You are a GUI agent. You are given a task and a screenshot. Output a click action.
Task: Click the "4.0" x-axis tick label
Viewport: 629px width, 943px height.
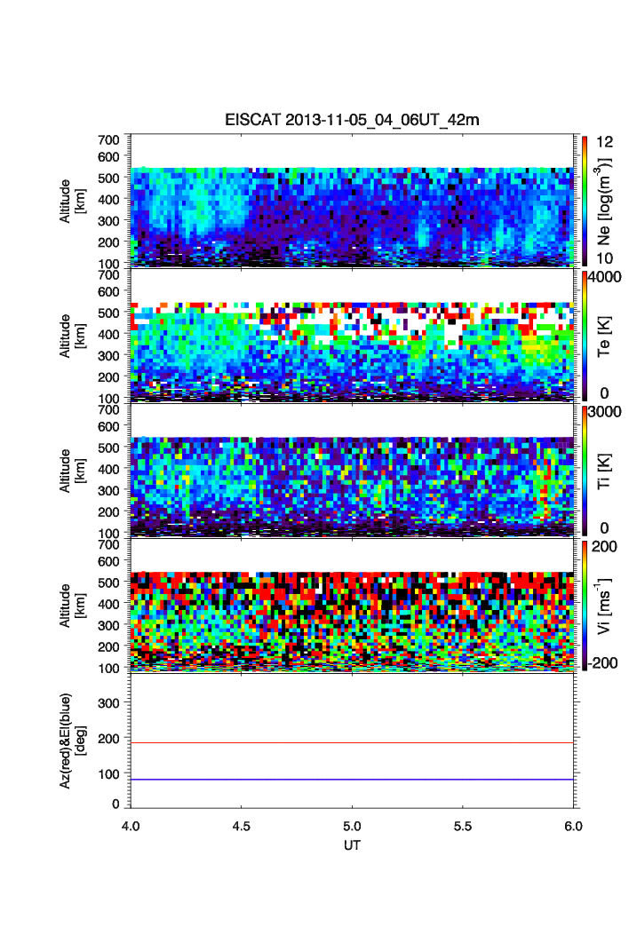click(131, 827)
